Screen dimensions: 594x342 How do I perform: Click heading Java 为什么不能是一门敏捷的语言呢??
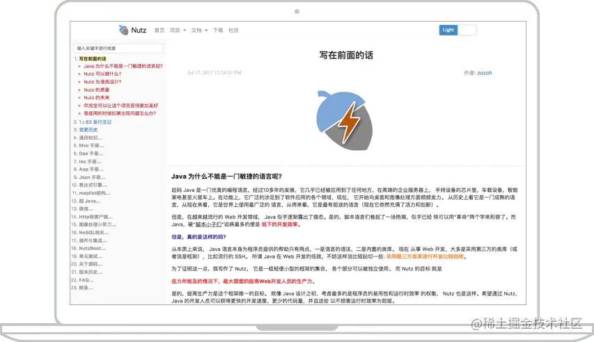[x=226, y=177]
